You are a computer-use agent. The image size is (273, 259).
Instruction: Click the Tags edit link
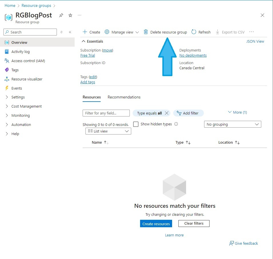pyautogui.click(x=93, y=77)
